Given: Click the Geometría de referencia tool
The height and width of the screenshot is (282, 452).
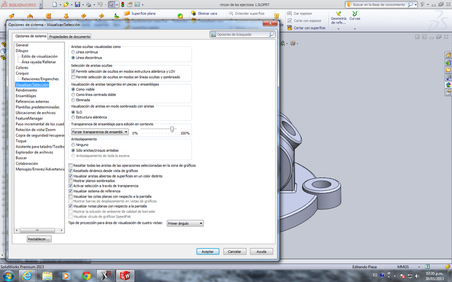Looking at the screenshot, I should [x=338, y=18].
